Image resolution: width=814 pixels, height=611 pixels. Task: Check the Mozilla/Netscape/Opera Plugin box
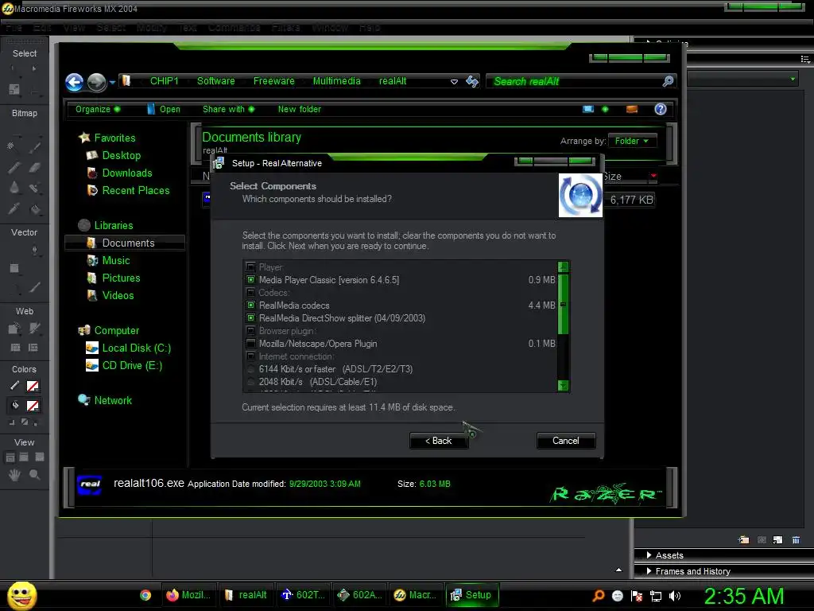click(x=250, y=344)
